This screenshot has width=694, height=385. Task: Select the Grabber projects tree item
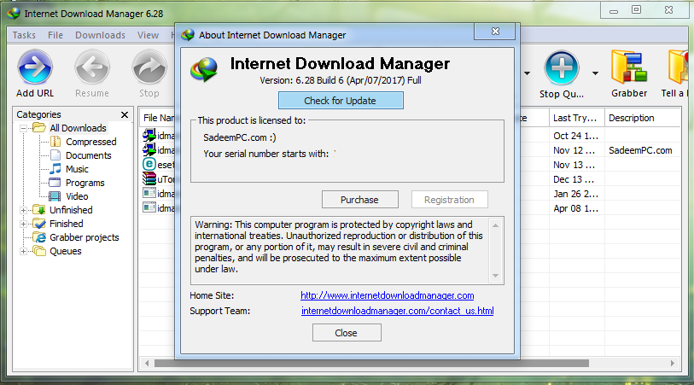(85, 237)
